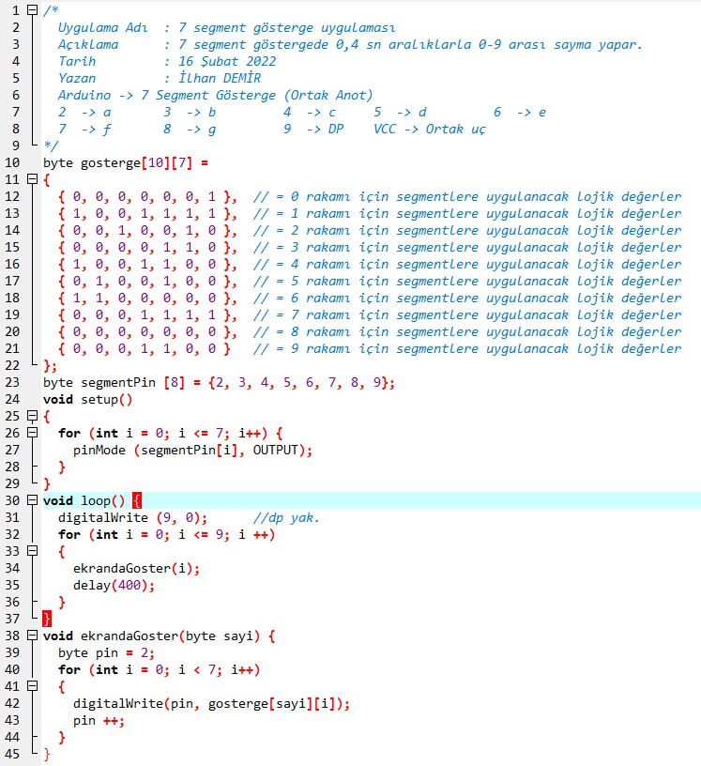Screen dimensions: 701x766
Task: Click line number 23 in the margin
Action: tap(12, 382)
